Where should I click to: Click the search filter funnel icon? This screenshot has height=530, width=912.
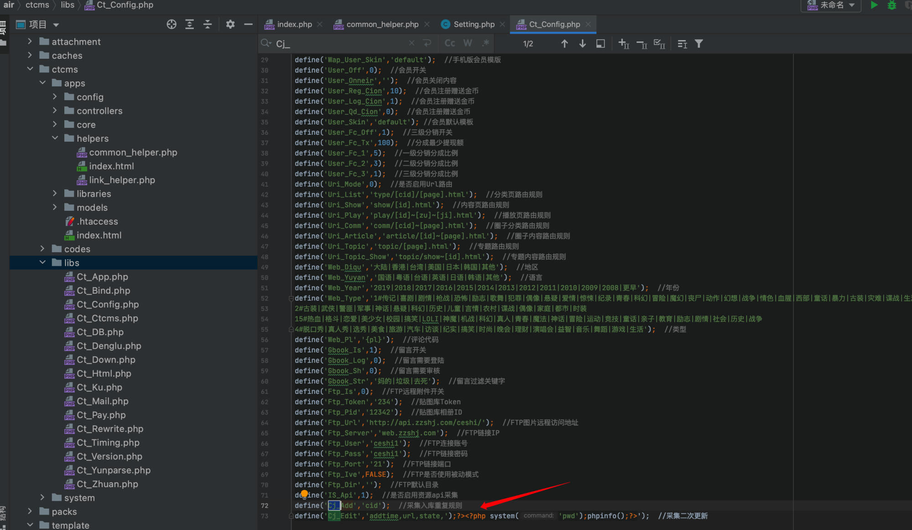[x=699, y=44]
